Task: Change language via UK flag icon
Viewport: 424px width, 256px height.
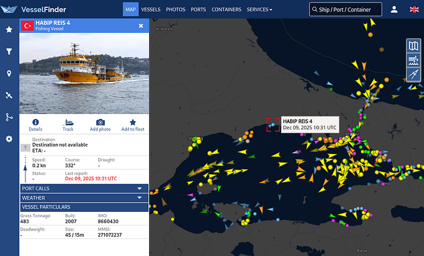Action: tap(414, 10)
